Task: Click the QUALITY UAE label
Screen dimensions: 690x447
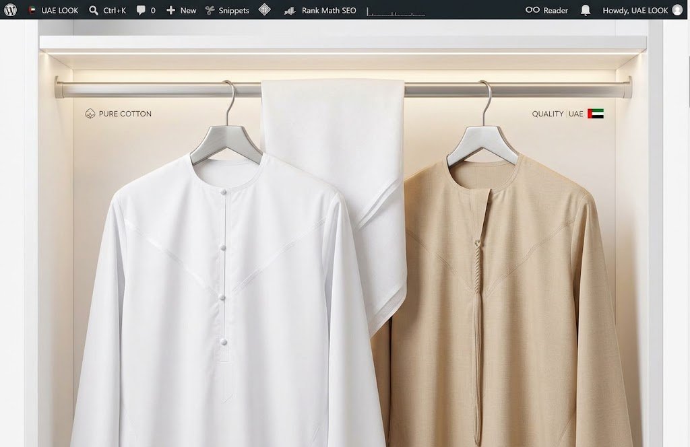Action: (x=557, y=114)
